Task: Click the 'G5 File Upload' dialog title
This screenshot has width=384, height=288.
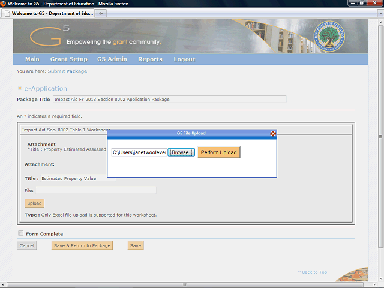Action: 191,133
